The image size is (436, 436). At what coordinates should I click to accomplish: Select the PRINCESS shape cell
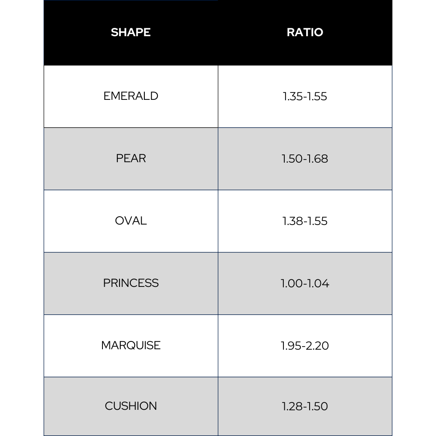(x=131, y=283)
